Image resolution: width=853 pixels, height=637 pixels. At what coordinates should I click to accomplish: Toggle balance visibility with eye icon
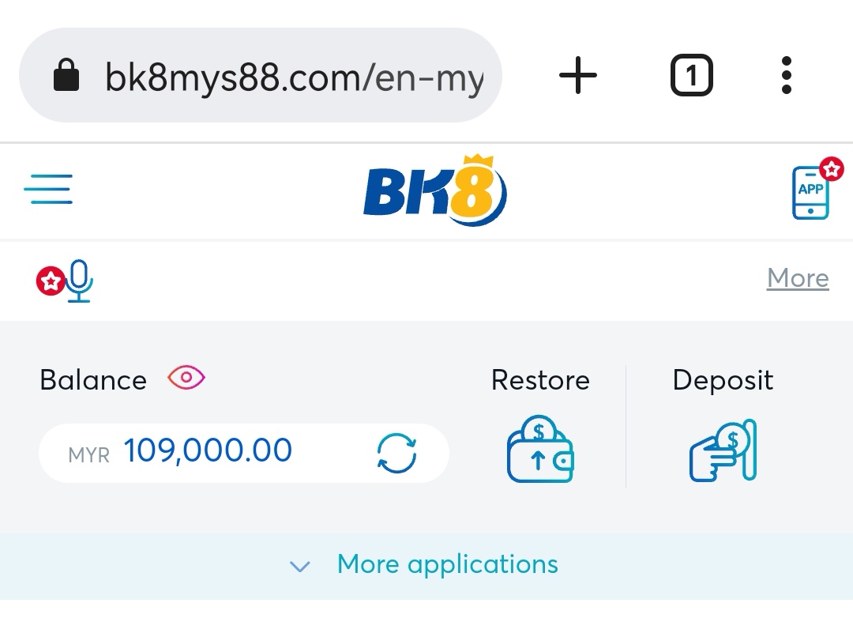point(186,377)
